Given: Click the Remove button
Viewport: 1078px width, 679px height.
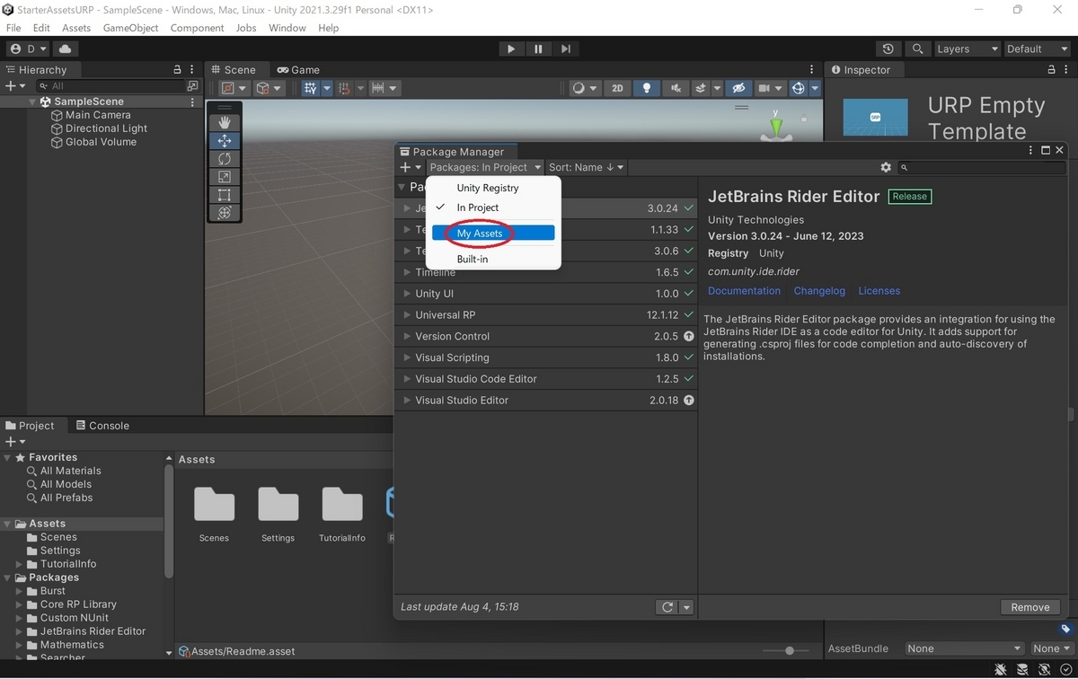Looking at the screenshot, I should click(1030, 607).
